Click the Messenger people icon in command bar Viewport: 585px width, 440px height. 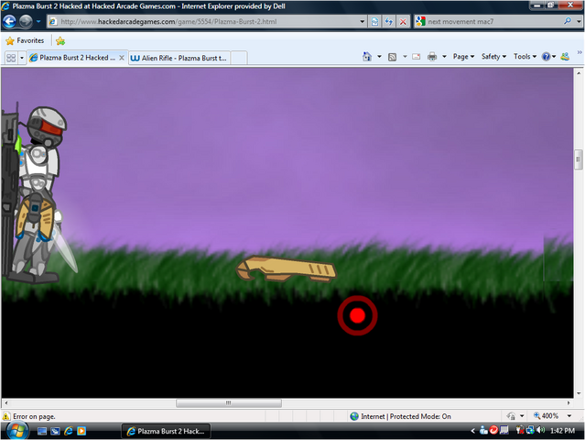pos(565,57)
